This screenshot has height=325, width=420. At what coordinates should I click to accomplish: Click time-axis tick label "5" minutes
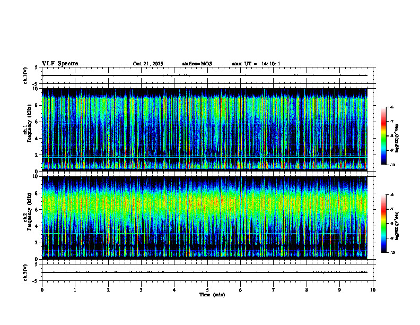point(207,290)
